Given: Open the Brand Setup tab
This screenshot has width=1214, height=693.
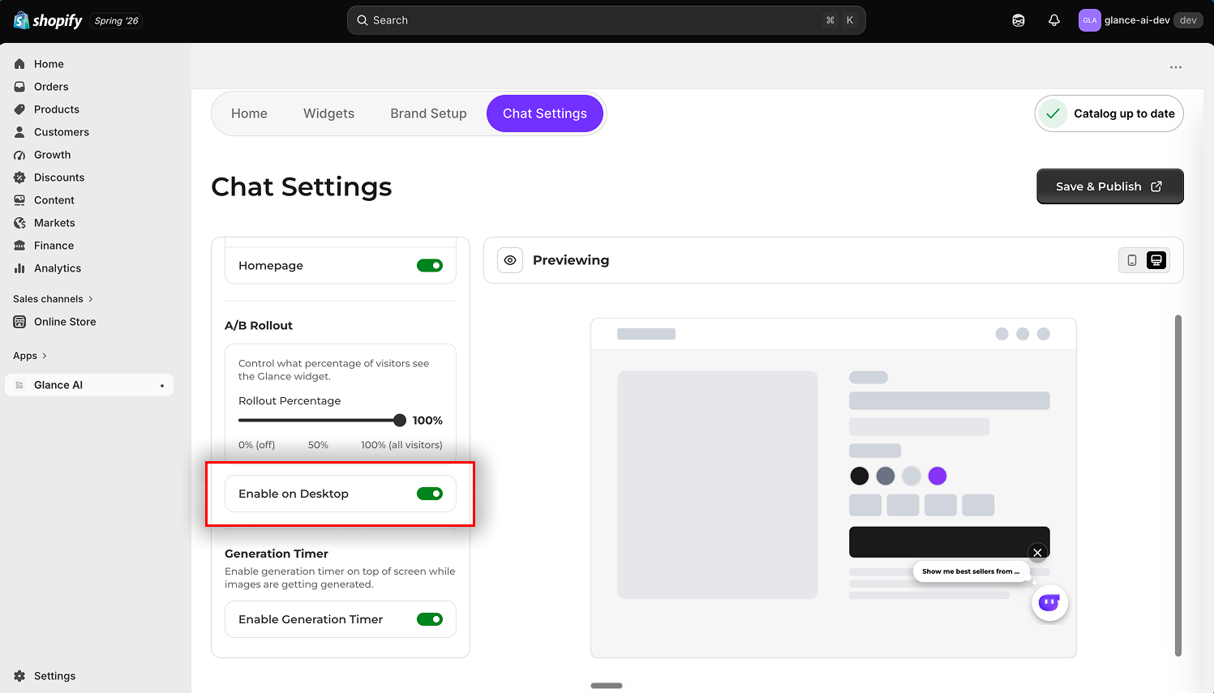Looking at the screenshot, I should [428, 113].
